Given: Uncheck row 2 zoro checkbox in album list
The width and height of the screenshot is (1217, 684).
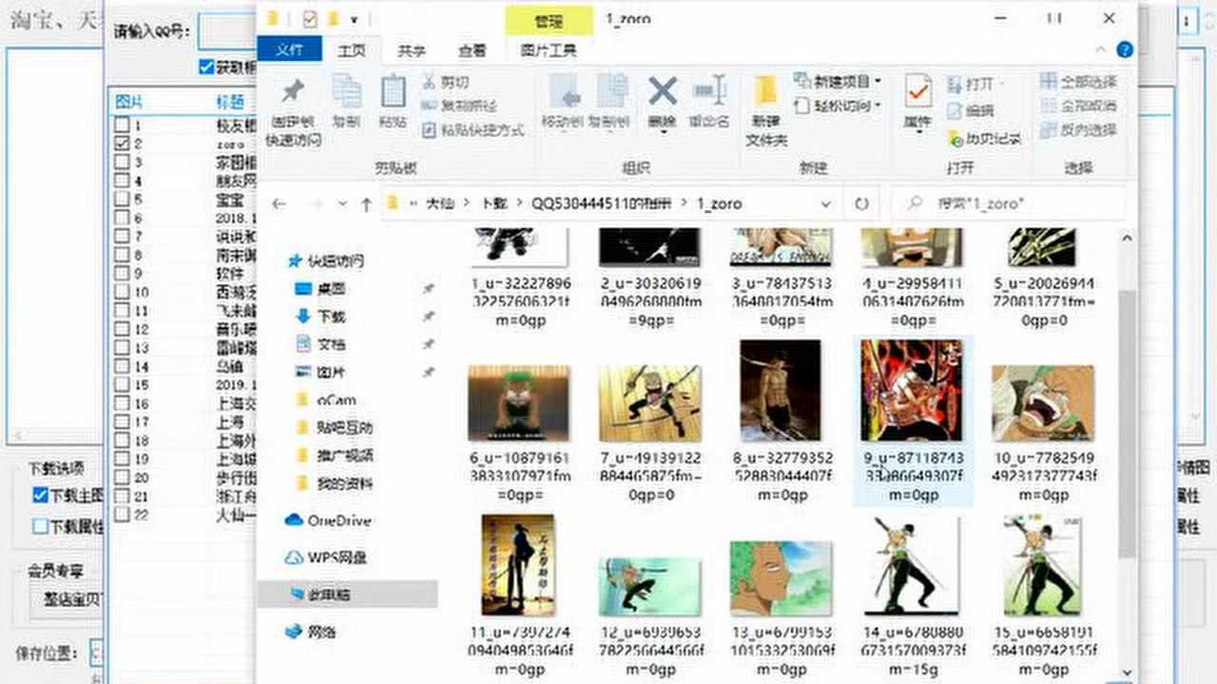Looking at the screenshot, I should click(x=122, y=143).
